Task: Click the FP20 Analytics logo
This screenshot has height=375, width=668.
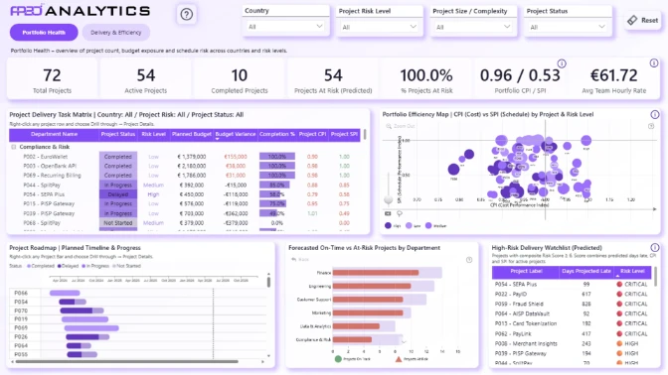Action: (81, 11)
